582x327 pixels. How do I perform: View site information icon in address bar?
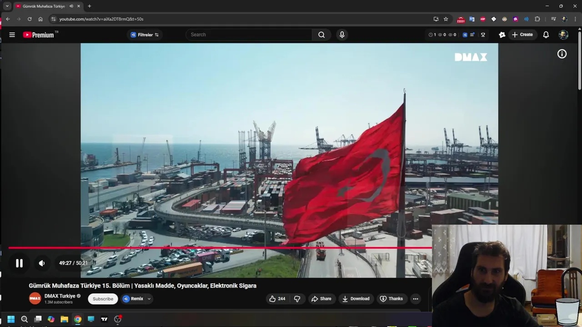click(x=53, y=19)
